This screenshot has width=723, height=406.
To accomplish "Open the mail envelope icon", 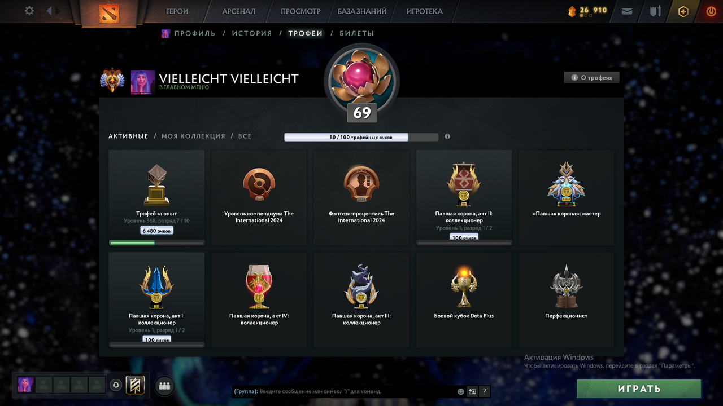I will click(627, 11).
